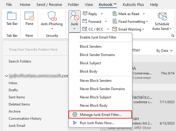Screen dimensions: 176x131
Task: Collapse the Junk dropdown chevron
Action: (x=74, y=28)
